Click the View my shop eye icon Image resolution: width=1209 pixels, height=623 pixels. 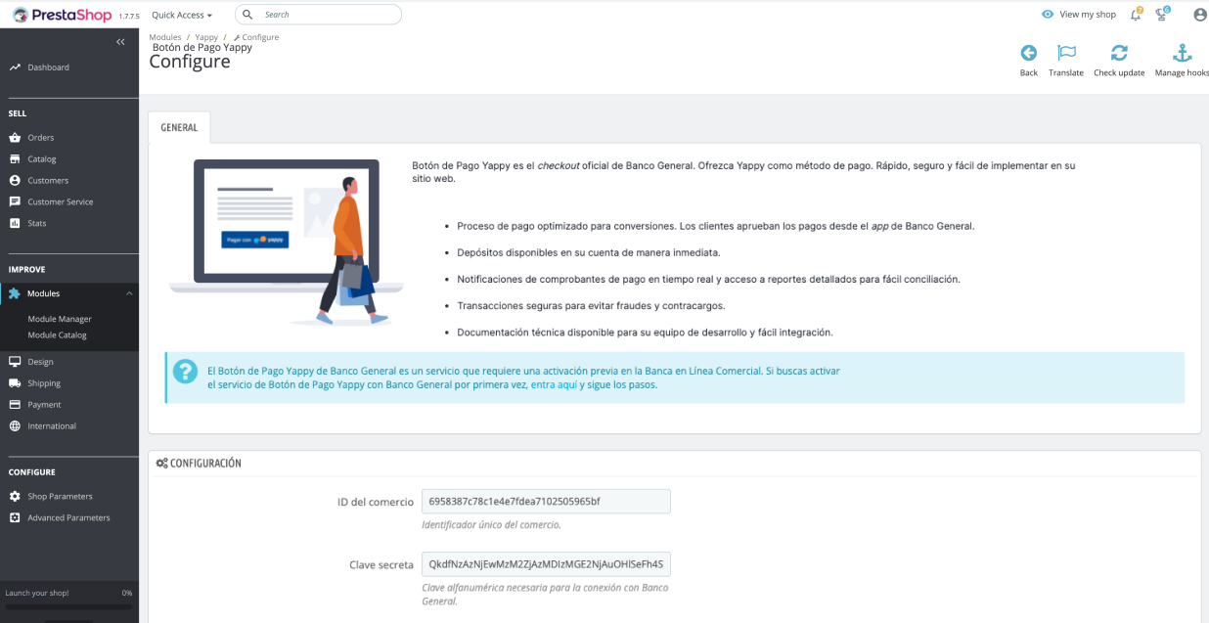pyautogui.click(x=1048, y=15)
